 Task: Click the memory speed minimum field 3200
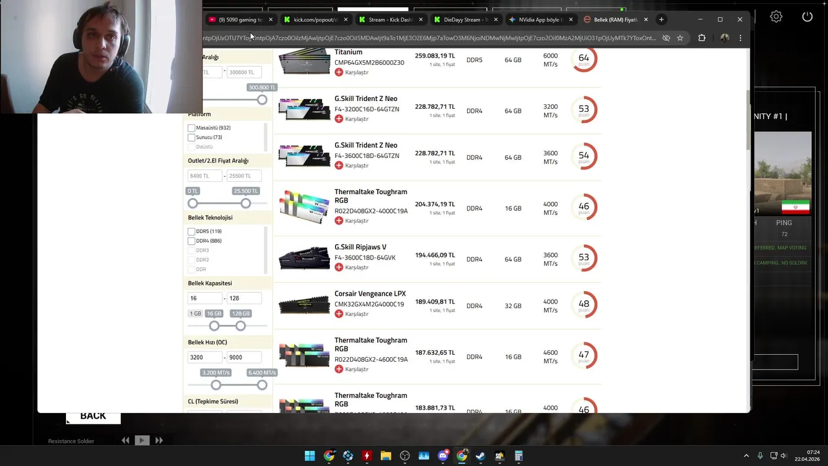pos(204,357)
